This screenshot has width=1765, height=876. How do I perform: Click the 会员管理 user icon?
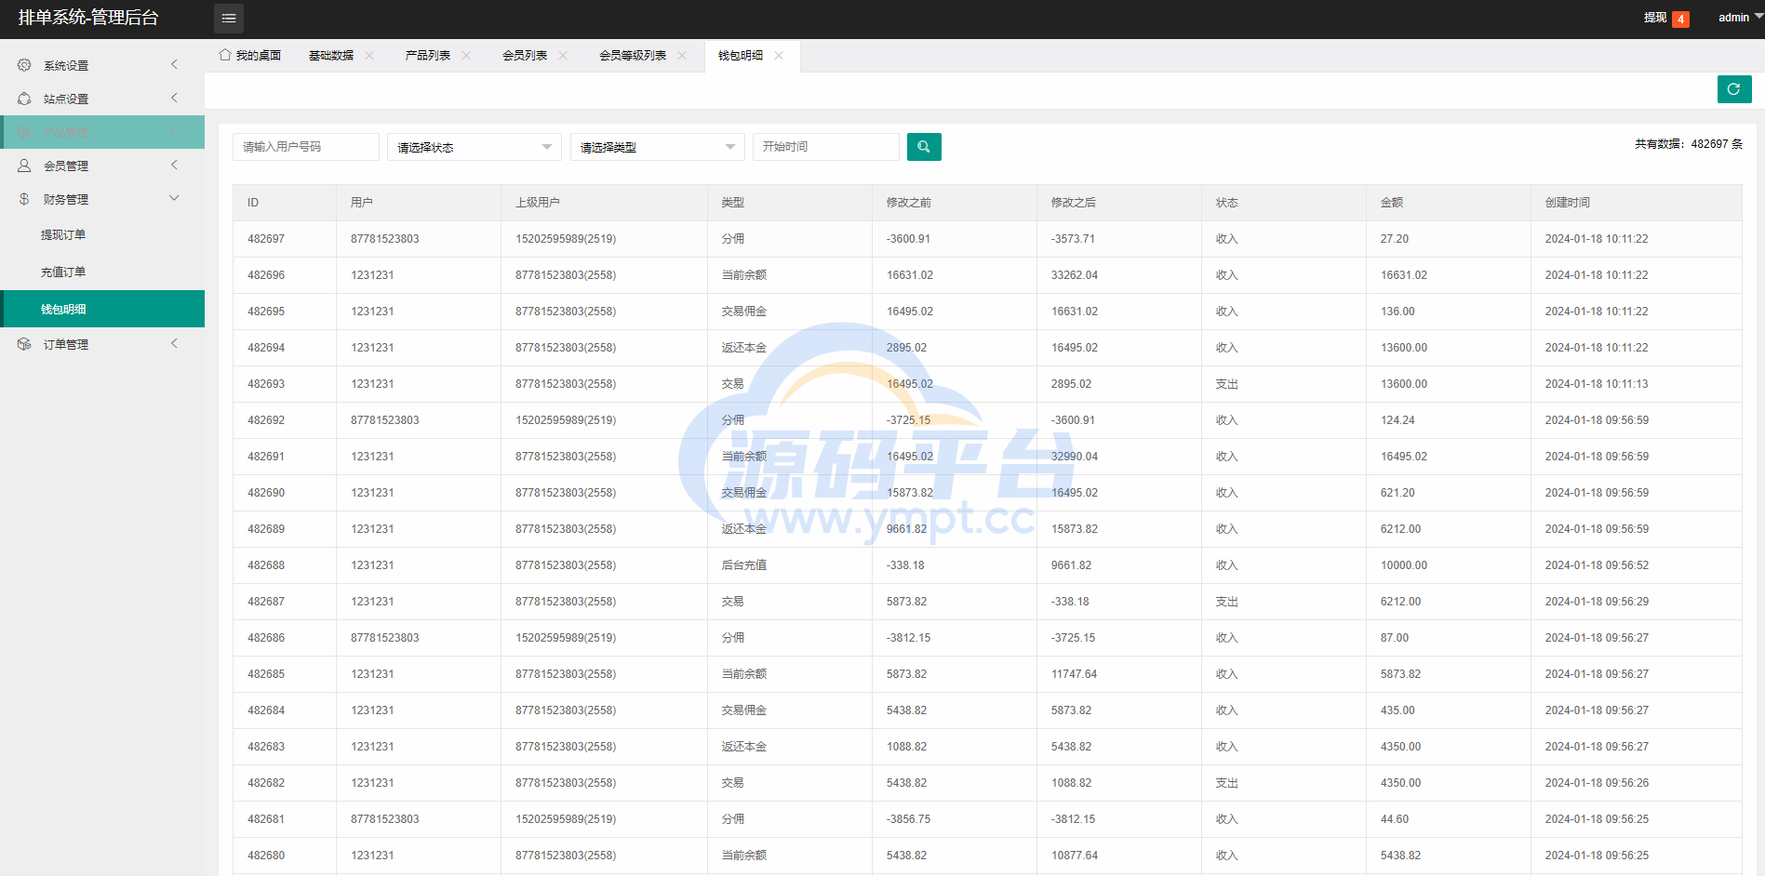click(24, 166)
